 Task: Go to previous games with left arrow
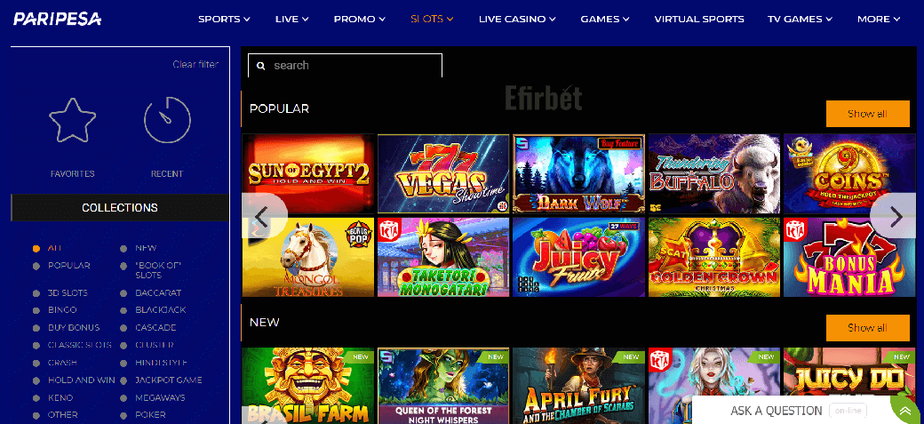click(263, 216)
